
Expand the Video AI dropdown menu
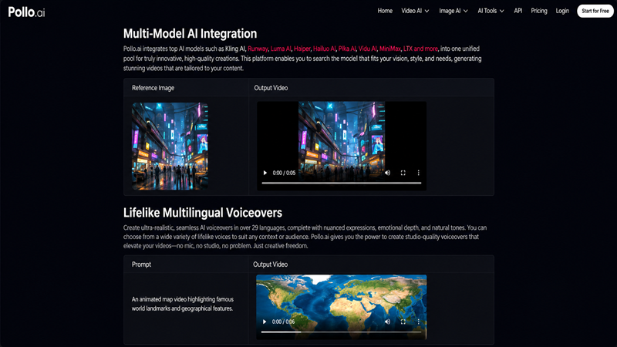(415, 11)
